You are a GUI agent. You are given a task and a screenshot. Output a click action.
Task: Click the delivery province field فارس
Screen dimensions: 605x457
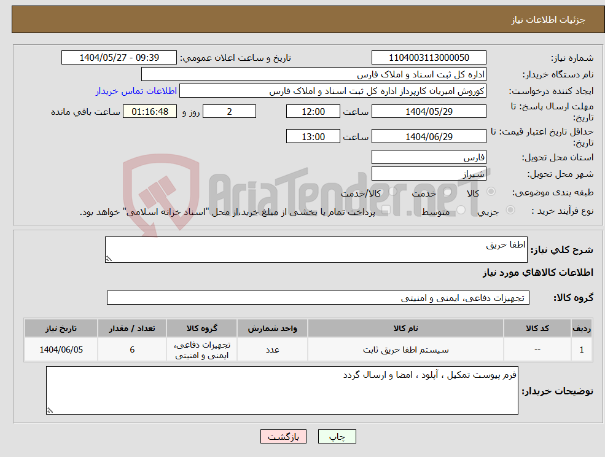tap(429, 157)
